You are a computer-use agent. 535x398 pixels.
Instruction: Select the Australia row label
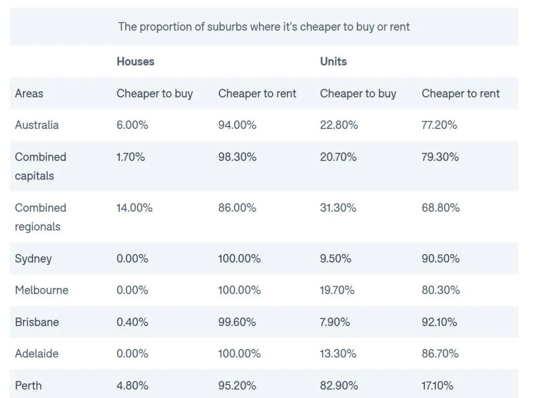point(37,125)
